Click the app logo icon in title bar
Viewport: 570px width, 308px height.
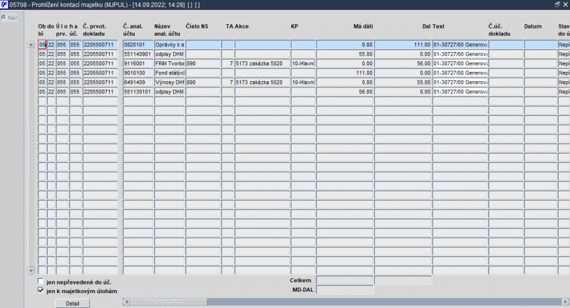[4, 4]
